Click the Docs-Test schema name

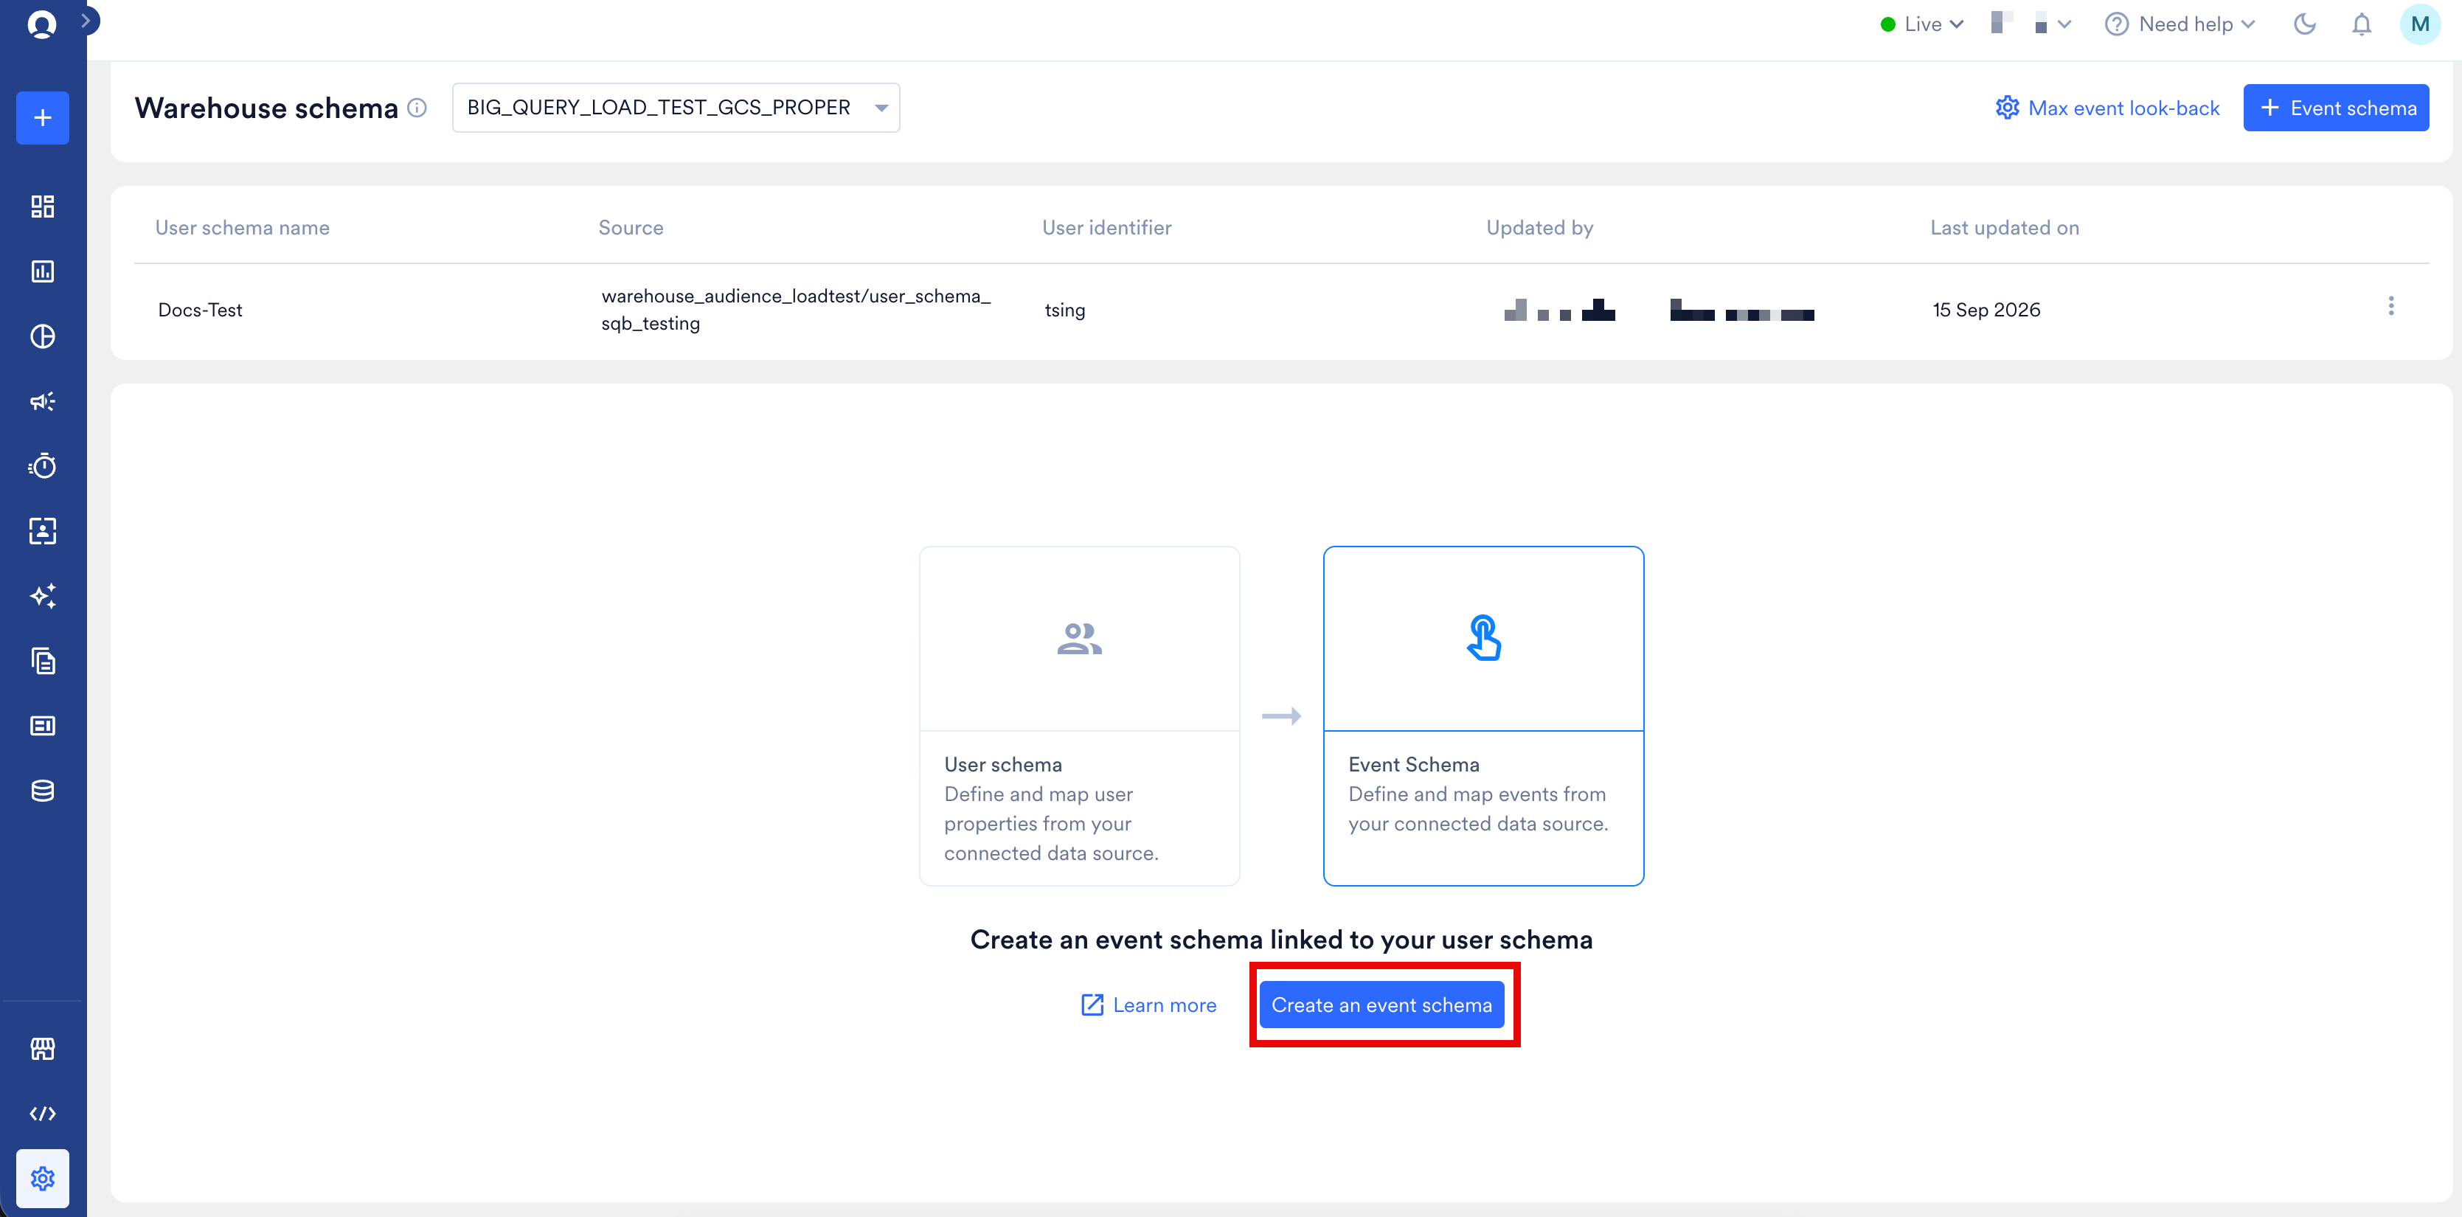[200, 310]
